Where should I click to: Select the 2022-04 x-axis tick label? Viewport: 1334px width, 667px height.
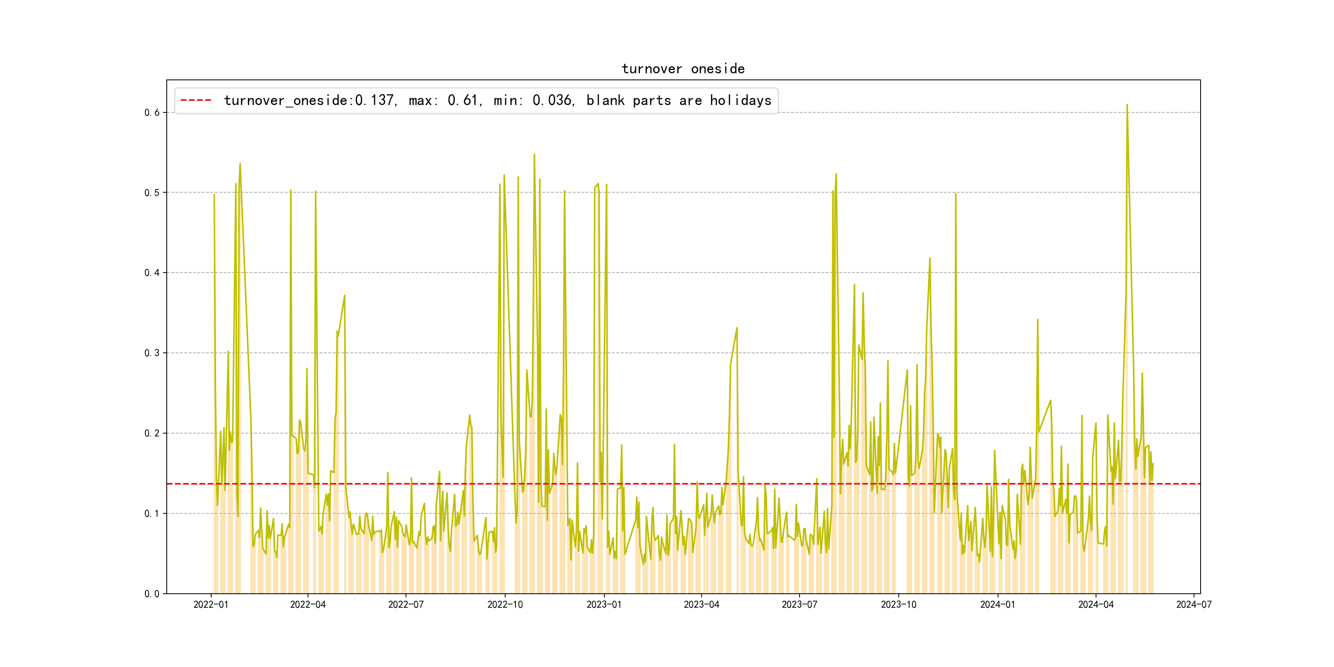308,604
